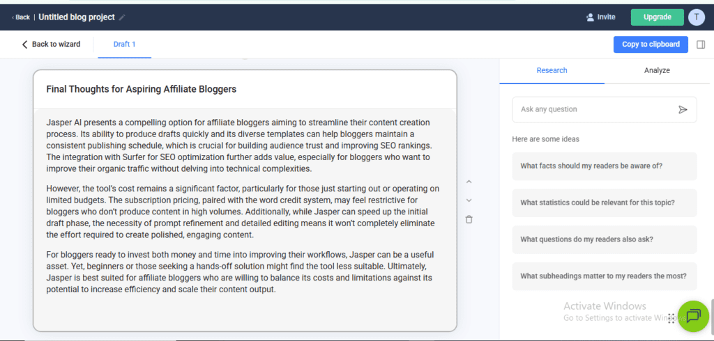
Task: Choose 'What facts should my readers be aware of?'
Action: point(605,166)
